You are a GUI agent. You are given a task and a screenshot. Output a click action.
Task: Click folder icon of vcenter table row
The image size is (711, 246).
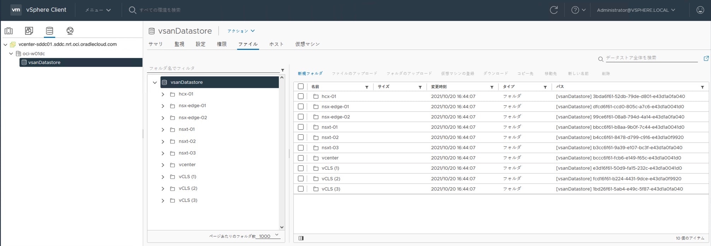tap(316, 158)
